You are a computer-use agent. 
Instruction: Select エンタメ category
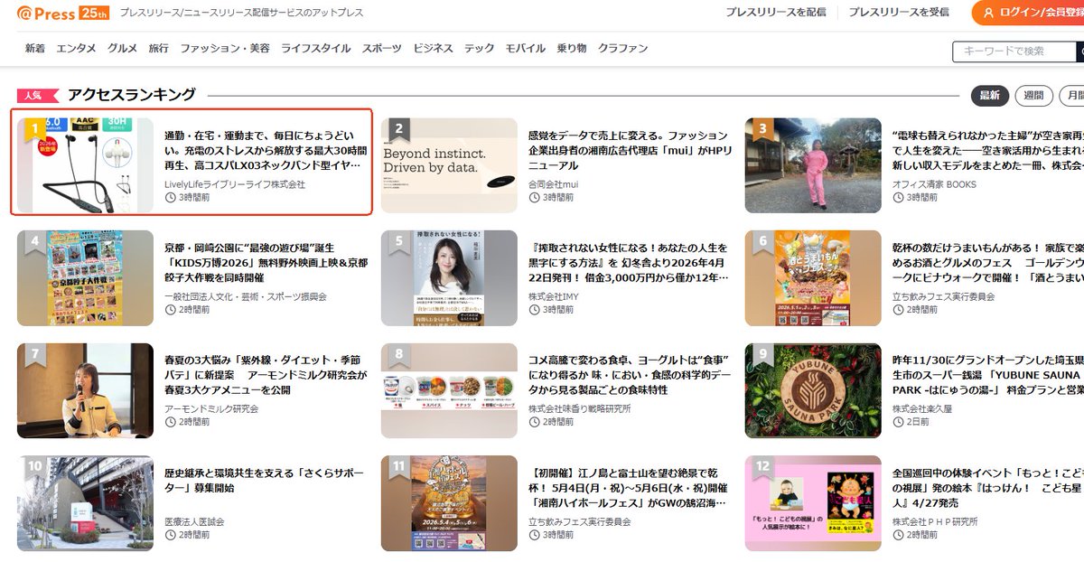click(x=77, y=48)
